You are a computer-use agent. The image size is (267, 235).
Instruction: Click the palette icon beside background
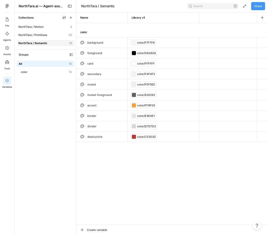(x=82, y=43)
